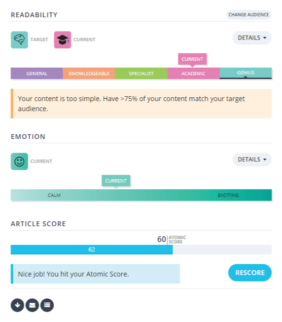
Task: Click the envelope email icon
Action: point(32,305)
